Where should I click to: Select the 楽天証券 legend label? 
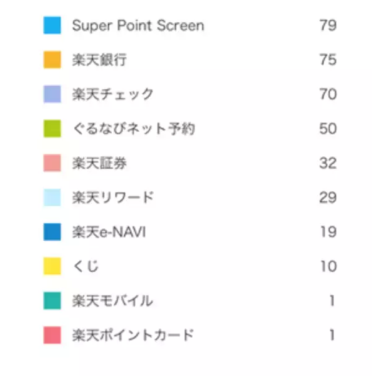point(100,163)
